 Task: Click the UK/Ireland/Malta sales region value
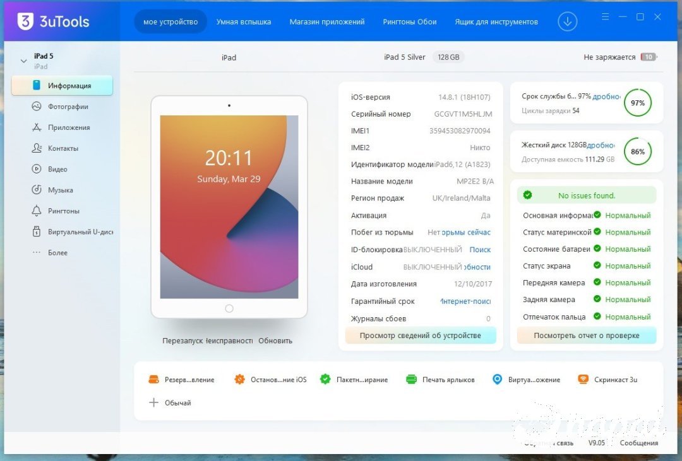(461, 198)
